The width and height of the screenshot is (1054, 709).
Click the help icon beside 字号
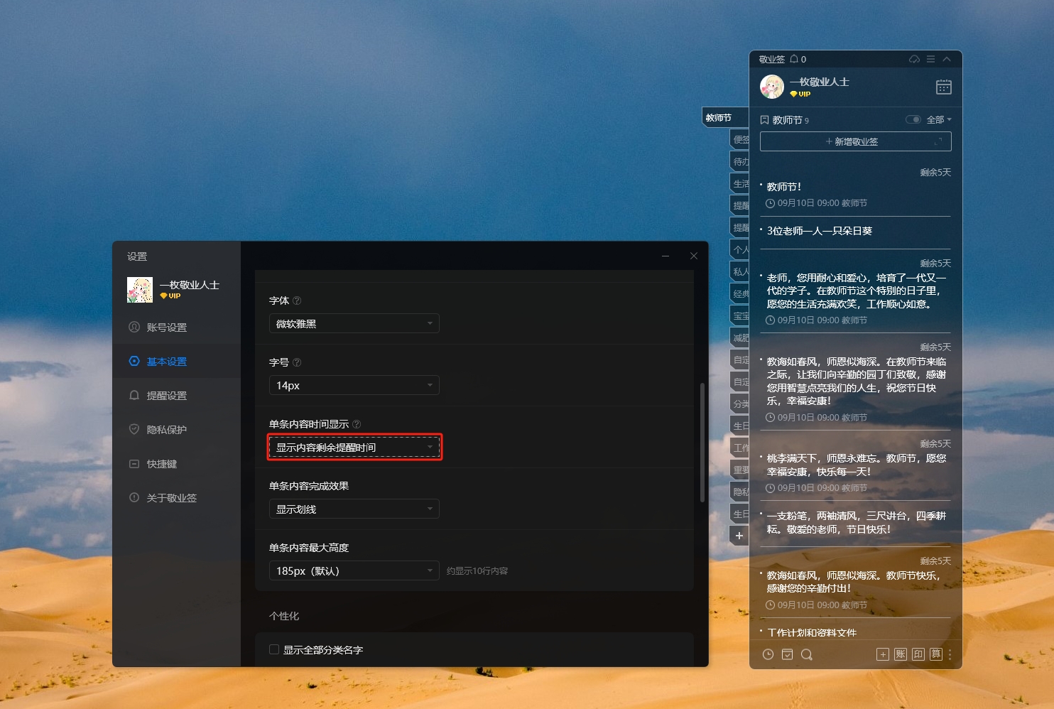[297, 362]
